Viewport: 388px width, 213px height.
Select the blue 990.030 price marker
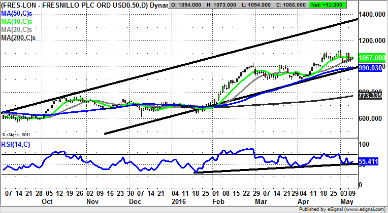[x=369, y=68]
